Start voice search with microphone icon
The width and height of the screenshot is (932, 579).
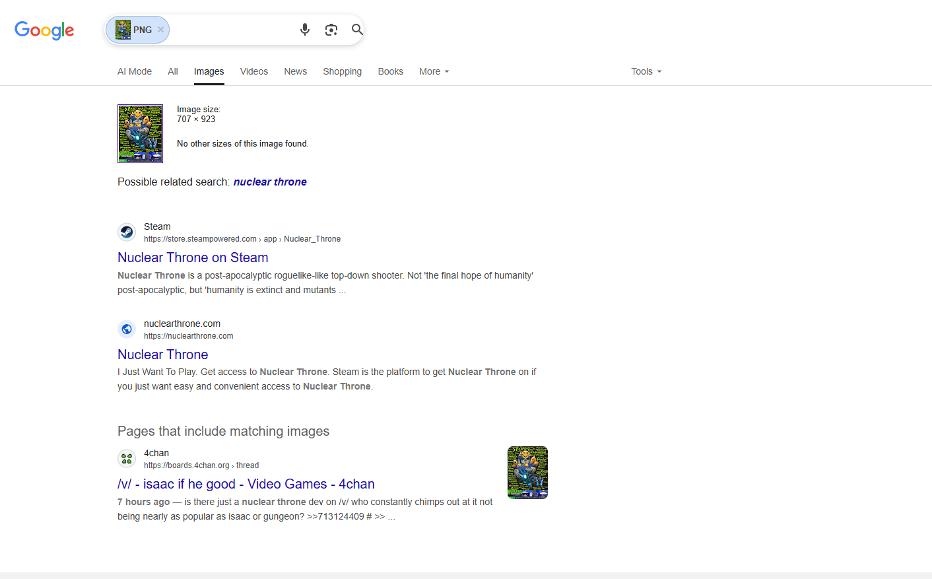pyautogui.click(x=304, y=30)
